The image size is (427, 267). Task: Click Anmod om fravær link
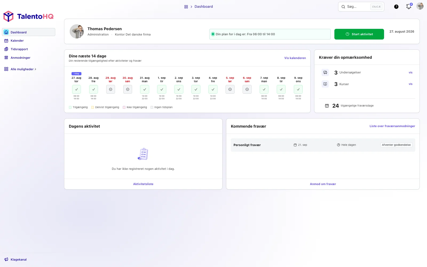(323, 184)
